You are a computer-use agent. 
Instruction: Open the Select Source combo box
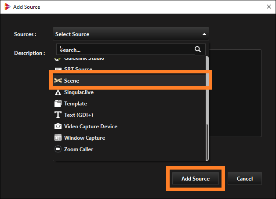click(x=131, y=34)
